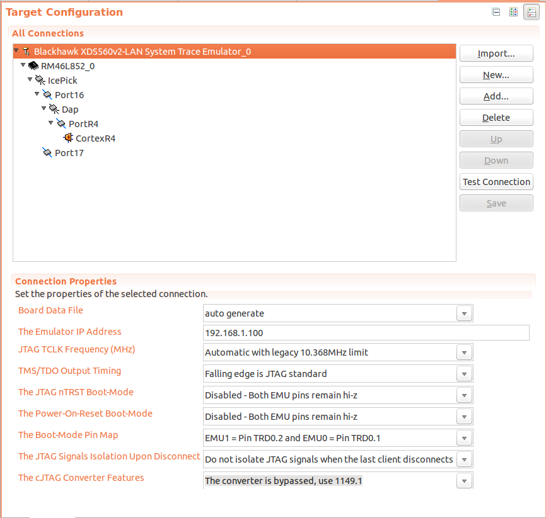Click the Add... button
The width and height of the screenshot is (546, 518).
click(x=496, y=96)
